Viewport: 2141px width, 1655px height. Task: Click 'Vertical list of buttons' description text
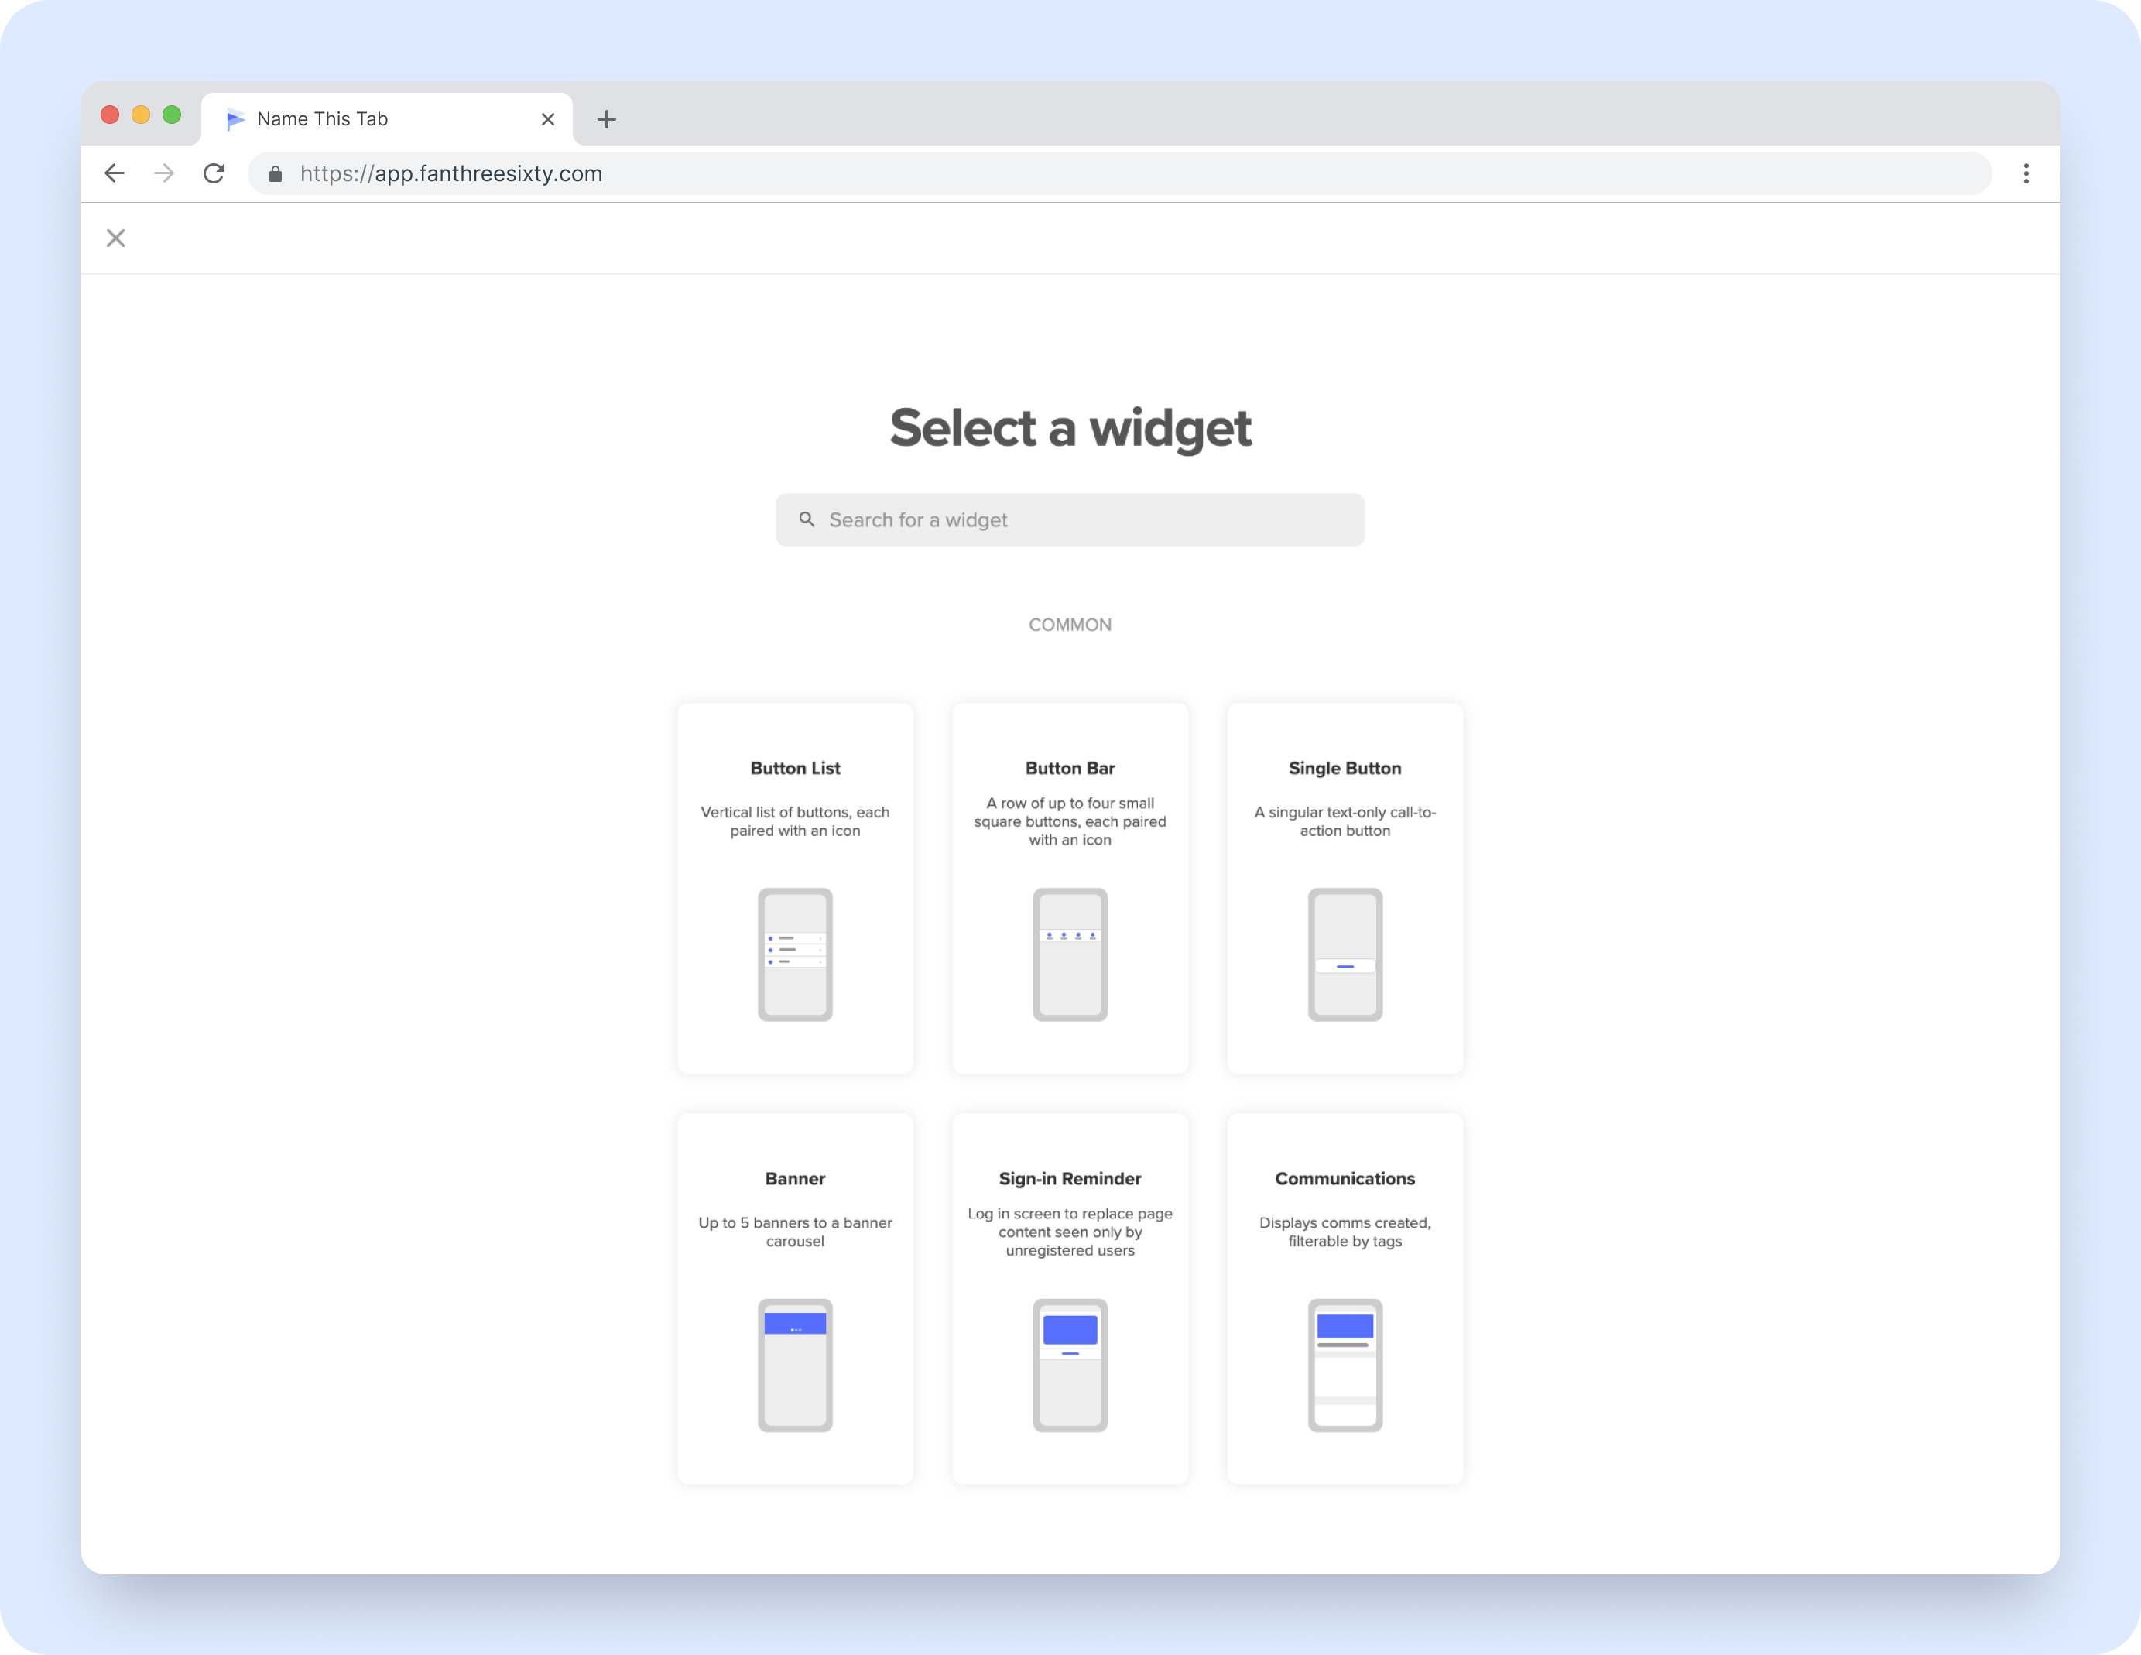pos(795,821)
